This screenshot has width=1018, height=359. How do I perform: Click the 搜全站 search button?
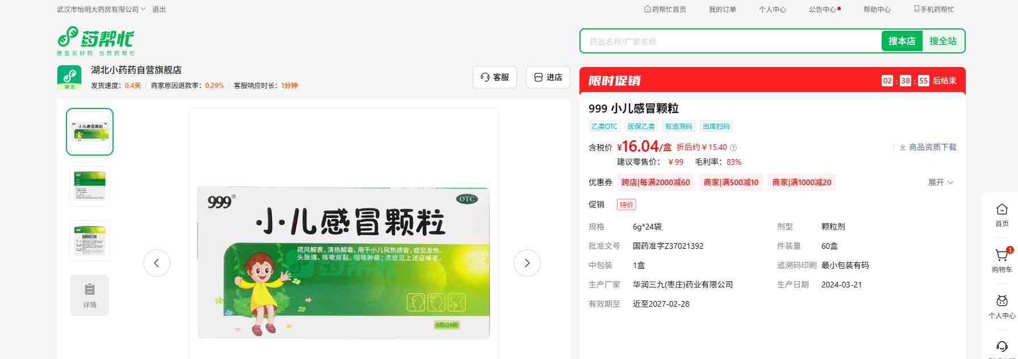[x=942, y=41]
